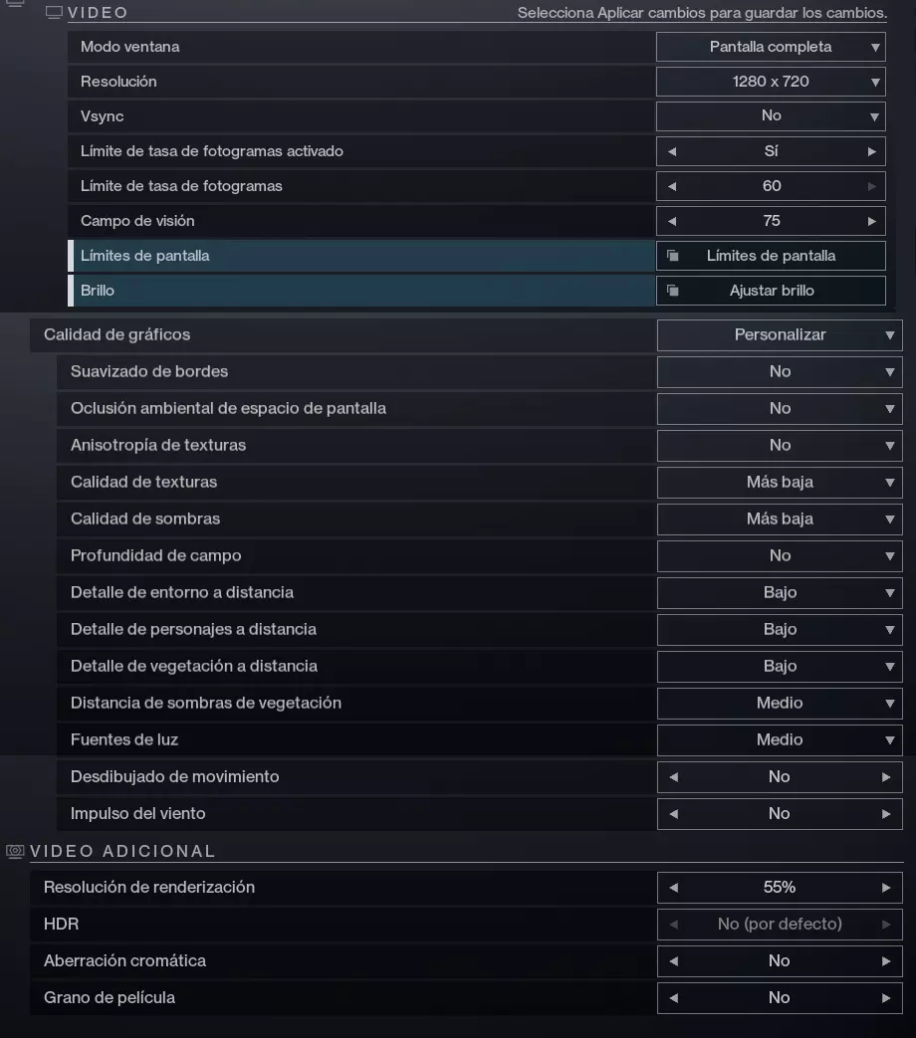The height and width of the screenshot is (1038, 916).
Task: Click the Campo de visión value 75
Action: pyautogui.click(x=772, y=221)
